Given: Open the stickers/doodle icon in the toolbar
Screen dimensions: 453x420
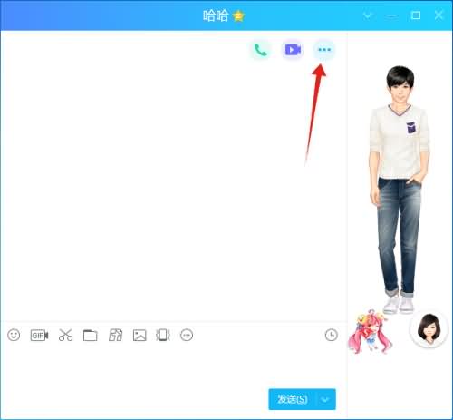Looking at the screenshot, I should click(x=115, y=335).
